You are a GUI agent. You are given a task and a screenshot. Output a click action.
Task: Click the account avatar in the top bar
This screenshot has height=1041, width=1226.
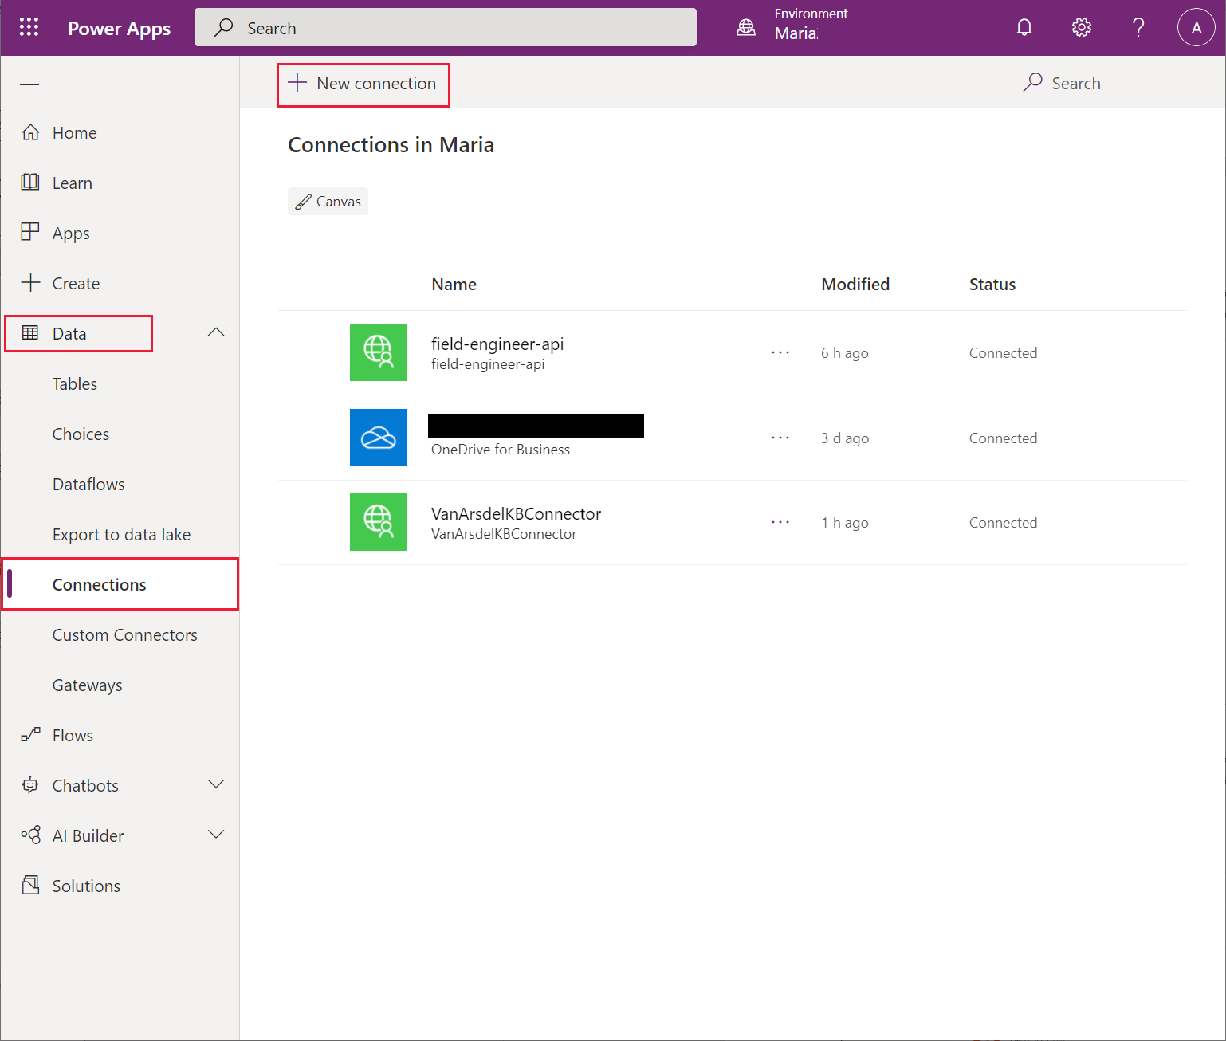(1197, 26)
